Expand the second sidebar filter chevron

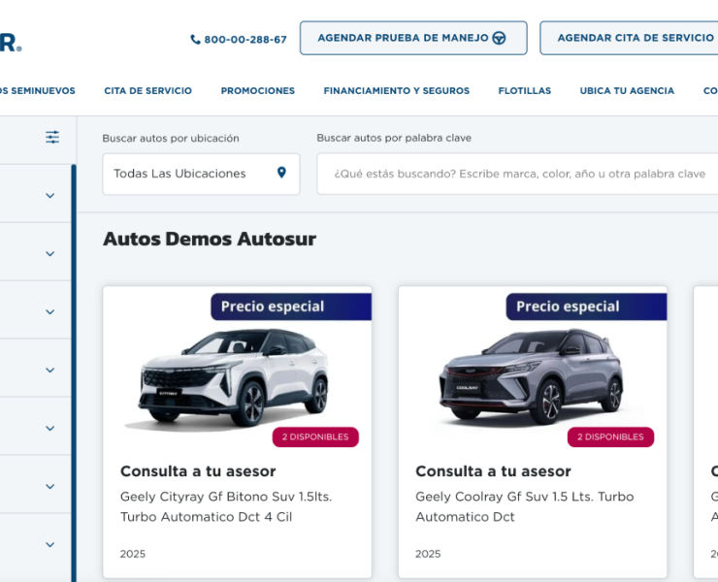pyautogui.click(x=49, y=254)
